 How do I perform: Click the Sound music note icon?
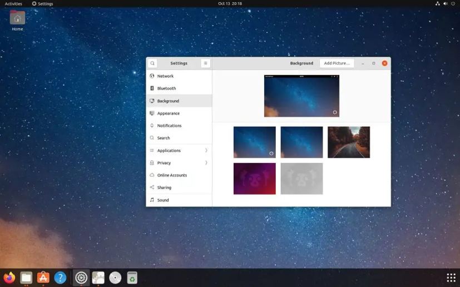pyautogui.click(x=152, y=200)
